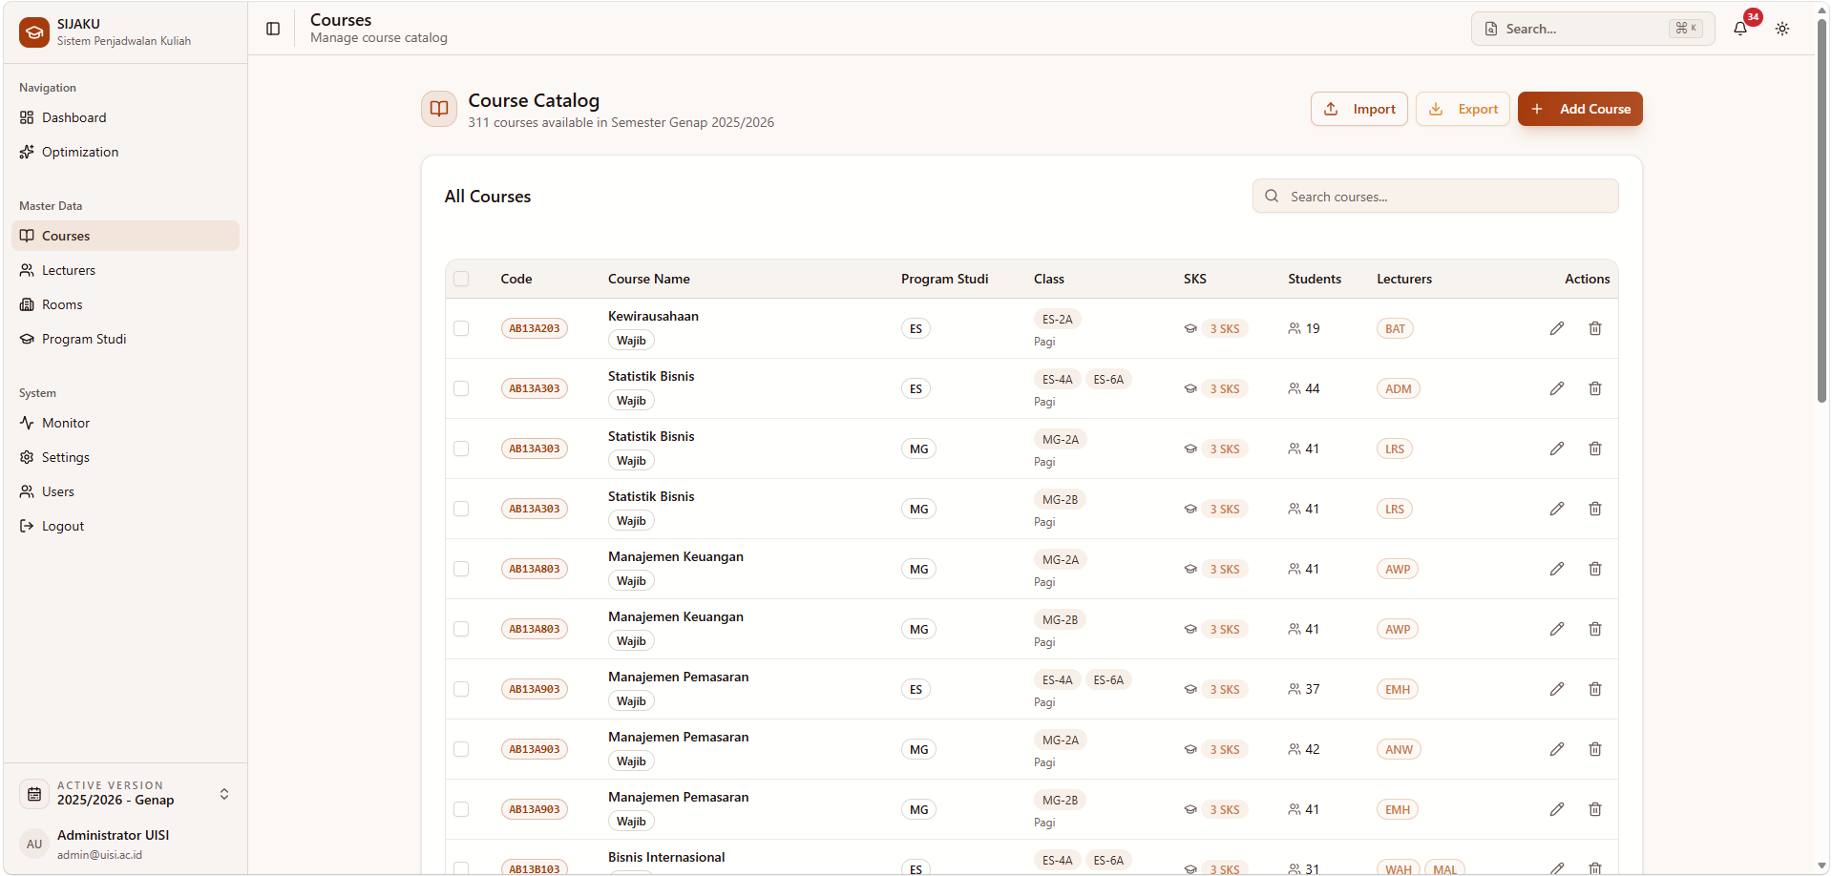Check Statistik Bisnis ES-4A row checkbox
Viewport: 1832px width, 876px height.
coord(461,388)
